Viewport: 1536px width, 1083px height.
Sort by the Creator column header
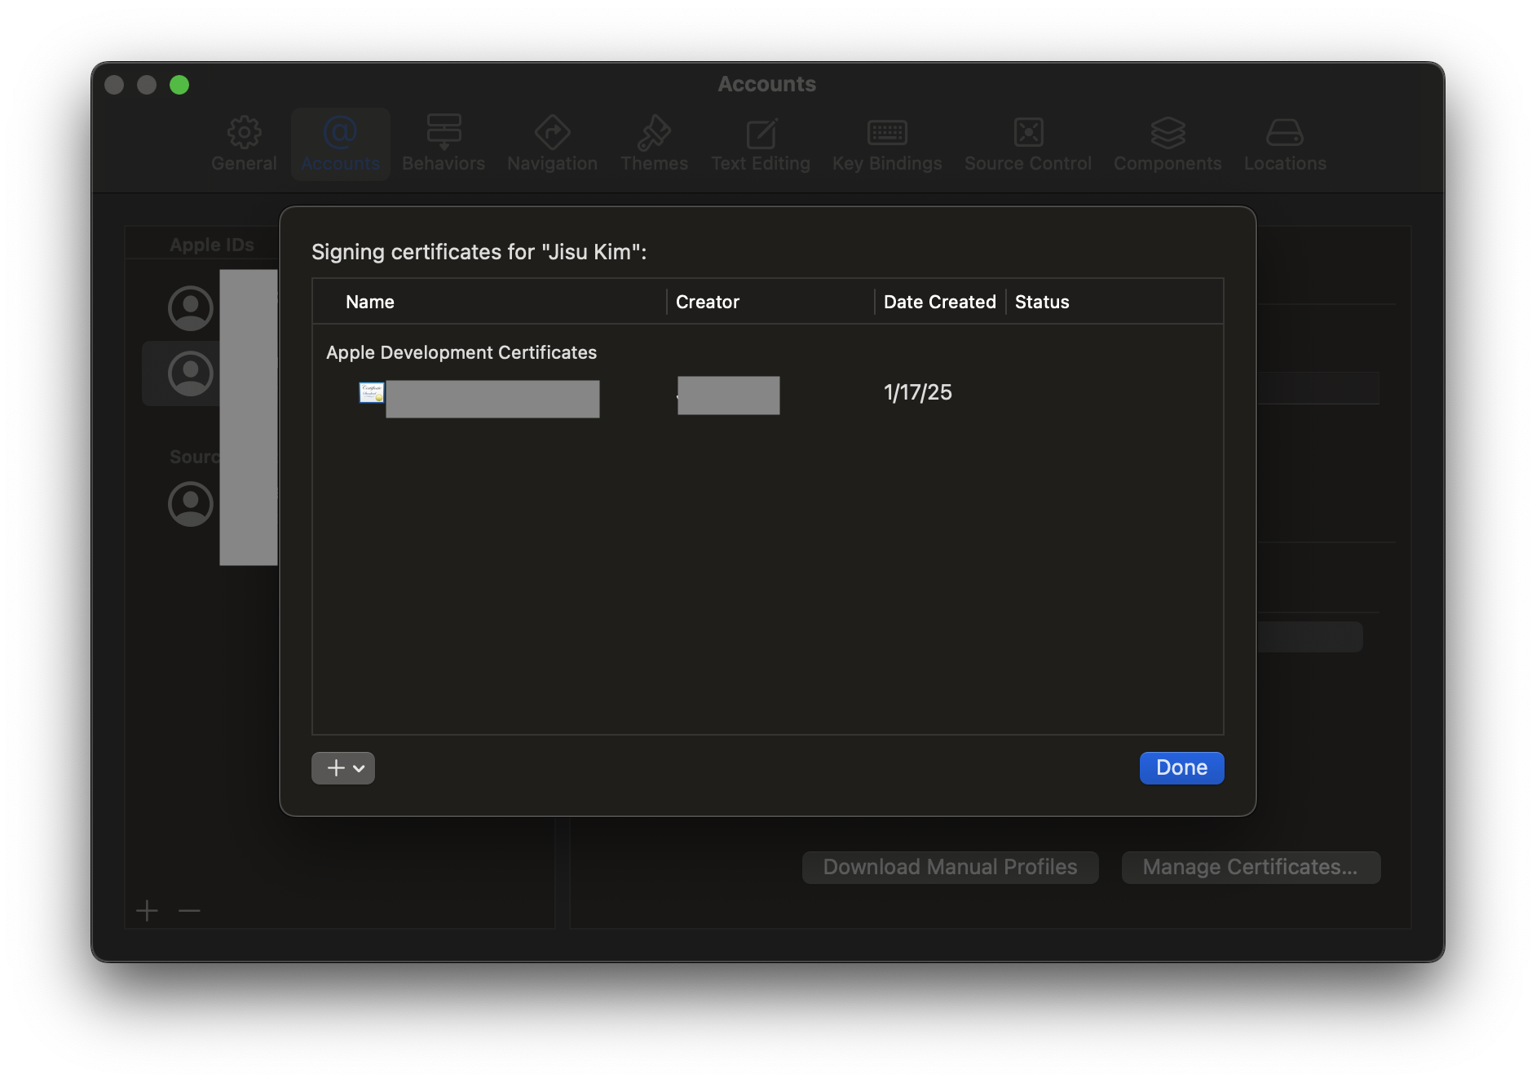point(708,302)
